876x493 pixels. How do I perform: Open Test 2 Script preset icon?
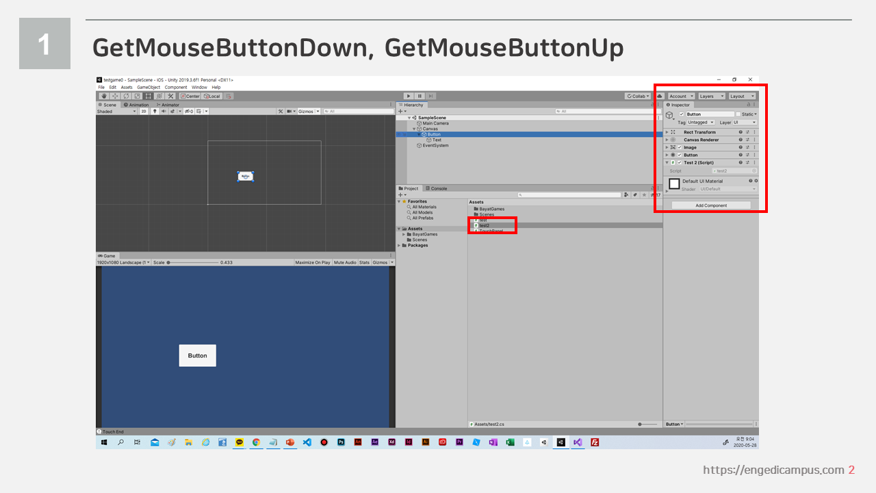pyautogui.click(x=747, y=162)
